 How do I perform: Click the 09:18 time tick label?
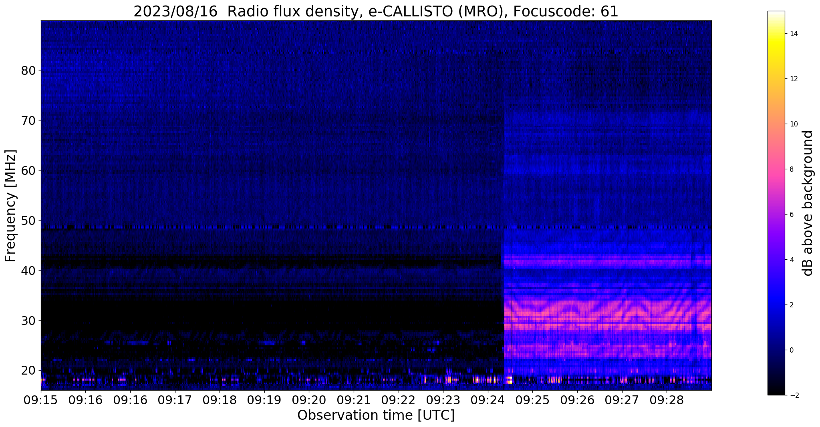click(x=220, y=400)
